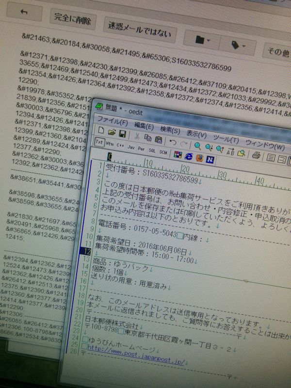Switch to Htm editing mode
Screen dimensions: 291x388
pos(110,144)
